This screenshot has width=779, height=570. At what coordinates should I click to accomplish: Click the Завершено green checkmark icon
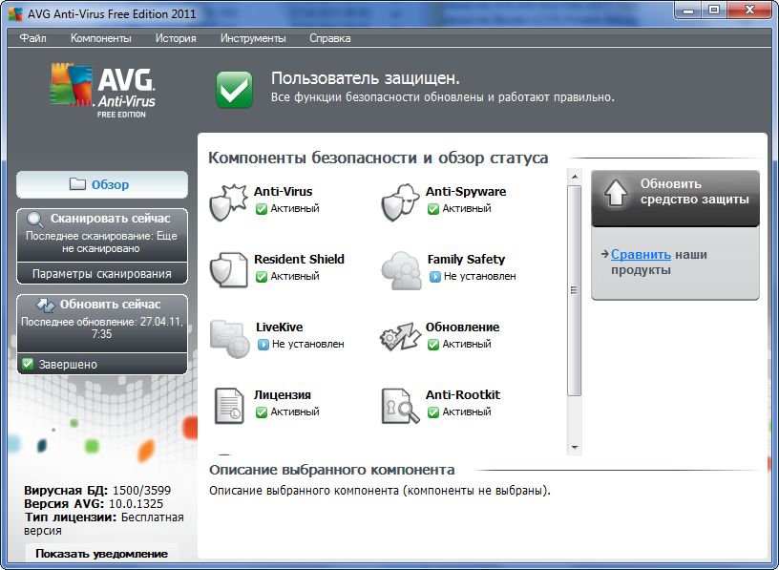(28, 364)
